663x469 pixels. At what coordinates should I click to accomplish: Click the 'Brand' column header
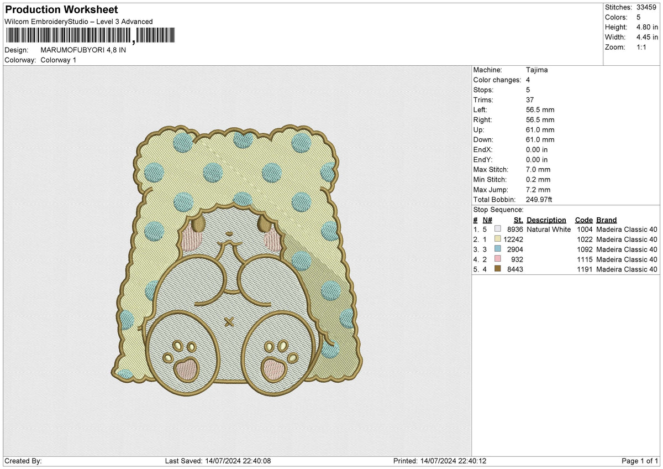coord(607,220)
